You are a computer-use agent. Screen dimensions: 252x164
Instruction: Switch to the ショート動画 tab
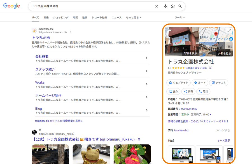tap(99, 18)
